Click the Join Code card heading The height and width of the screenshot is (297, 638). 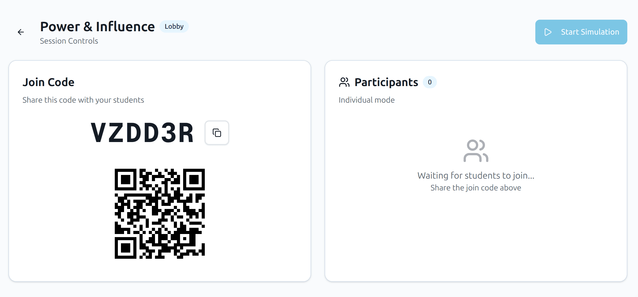point(48,82)
